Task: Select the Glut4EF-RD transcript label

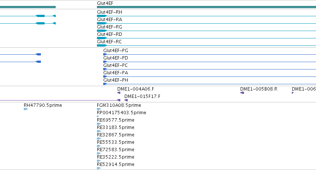Action: pos(110,34)
